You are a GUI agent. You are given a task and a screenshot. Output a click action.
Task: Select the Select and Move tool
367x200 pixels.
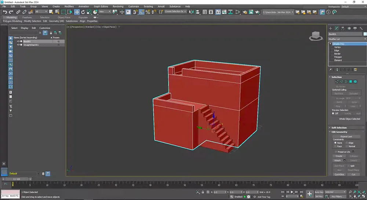coord(77,12)
